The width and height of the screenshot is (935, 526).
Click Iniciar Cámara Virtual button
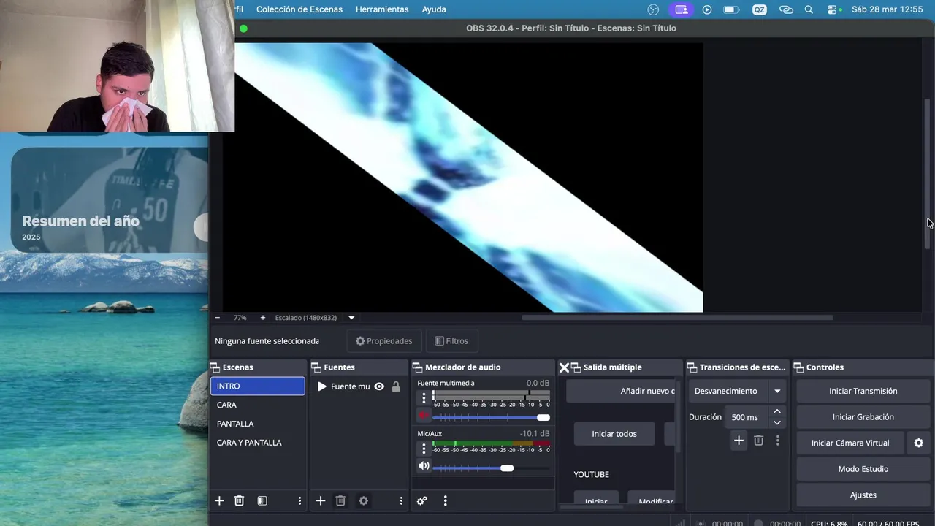(850, 443)
